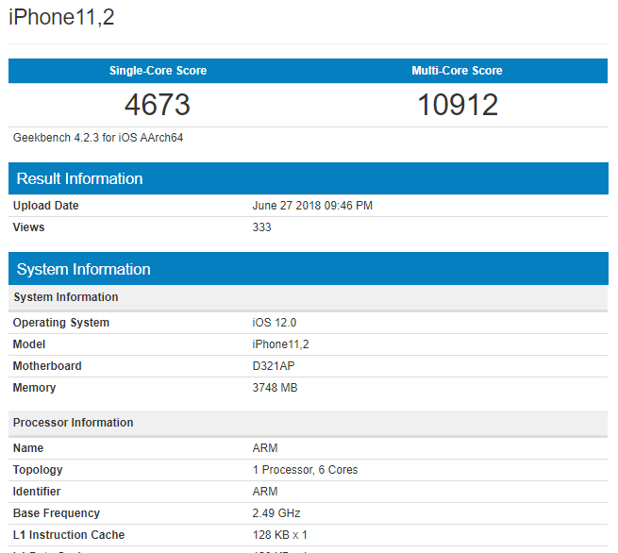Click the Single-Core Score header
Screen dimensions: 618x553
(x=159, y=71)
